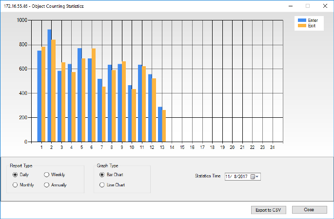Switch graph type to Line Chart
This screenshot has width=334, height=219.
112,185
